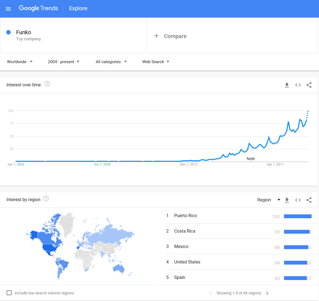Share the Interest over time chart
The height and width of the screenshot is (301, 319).
pos(309,85)
